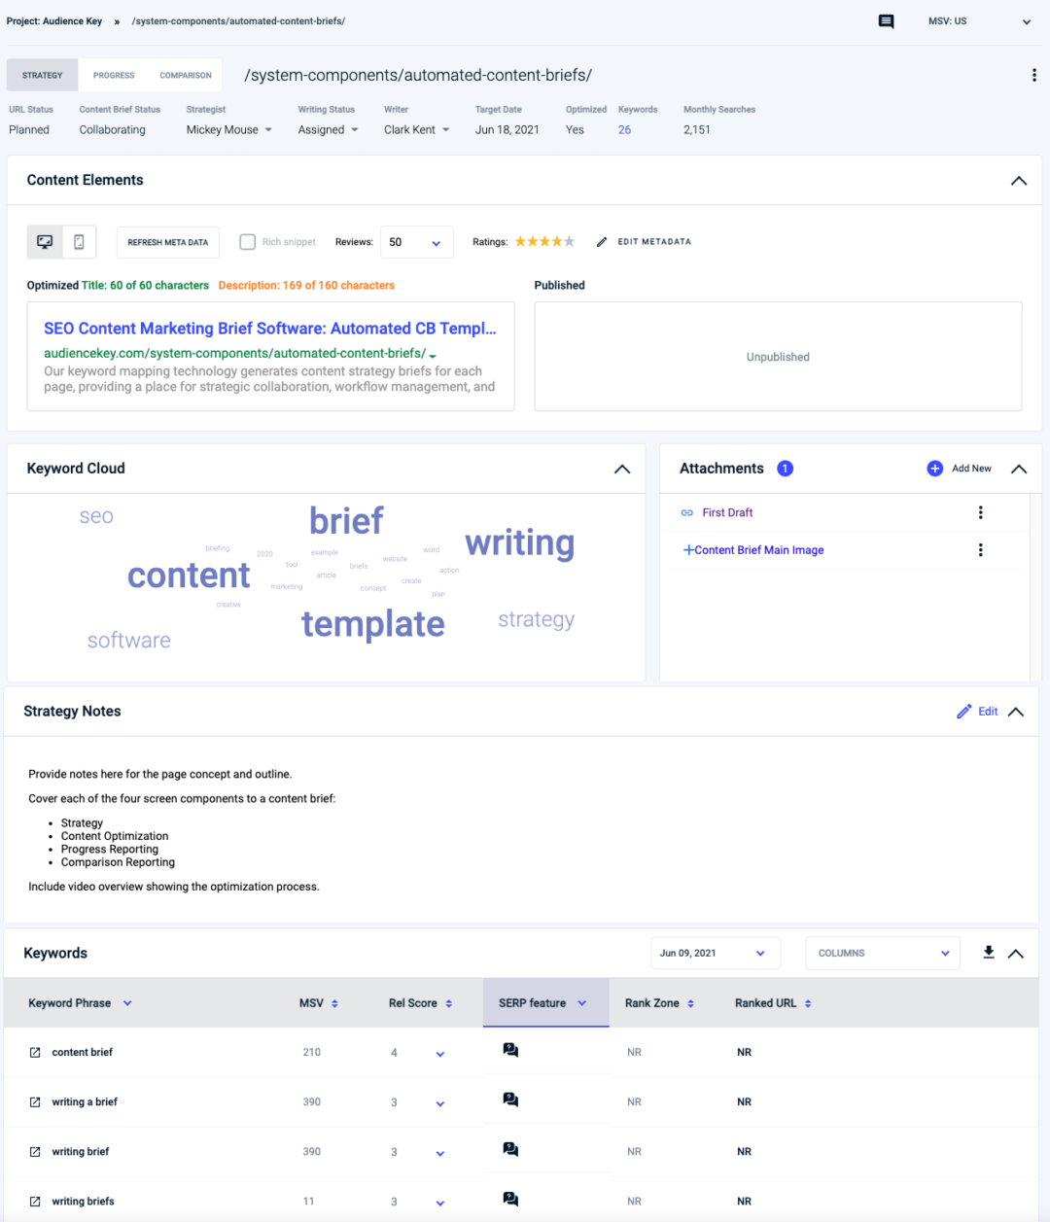Set the rating to five stars

569,240
